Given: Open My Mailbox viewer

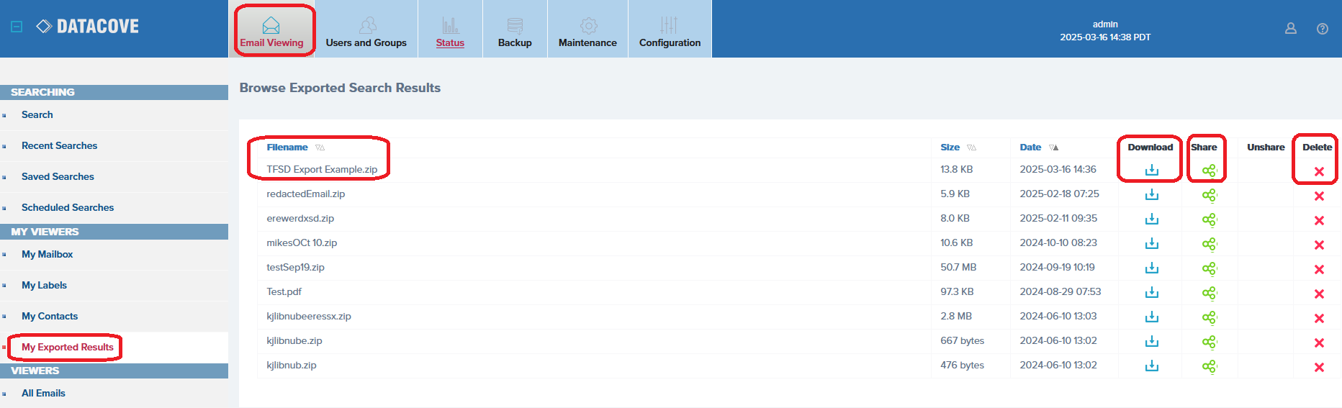Looking at the screenshot, I should (47, 254).
